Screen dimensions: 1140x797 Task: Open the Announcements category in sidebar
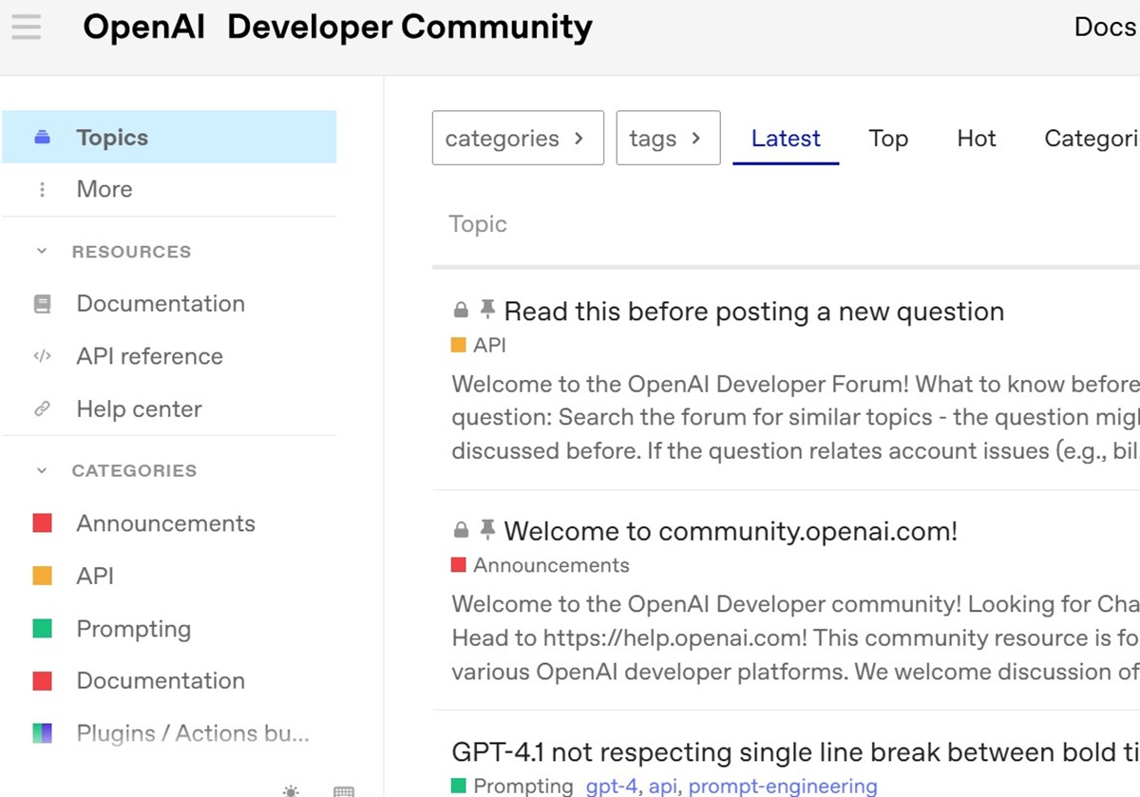165,523
